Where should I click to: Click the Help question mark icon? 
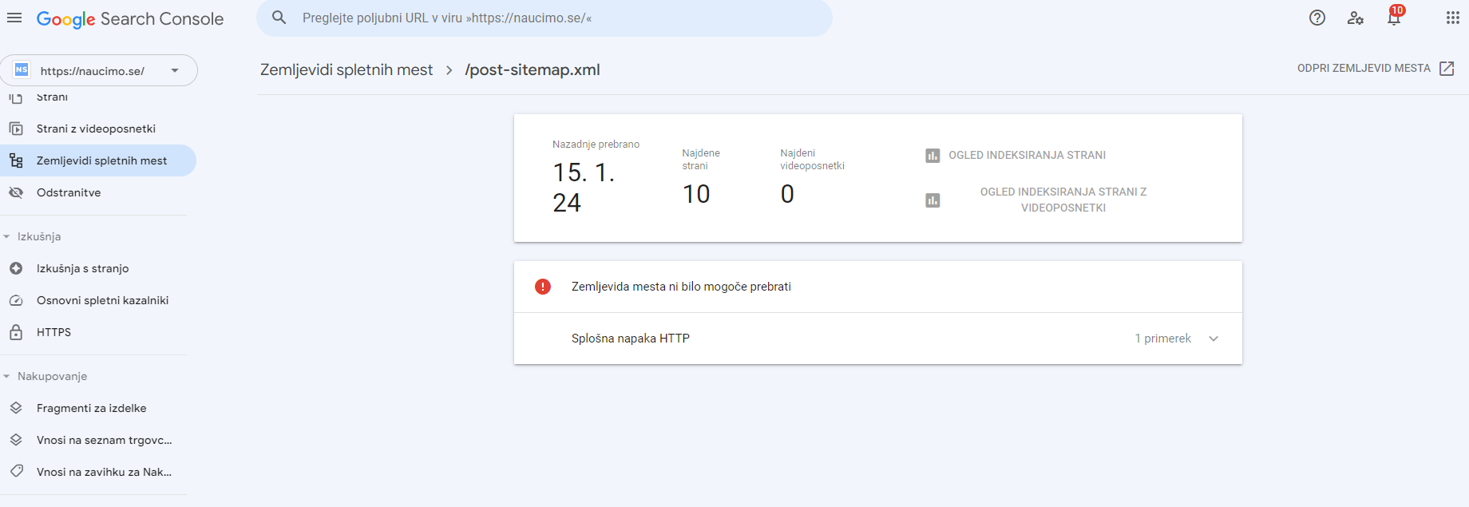click(x=1317, y=18)
